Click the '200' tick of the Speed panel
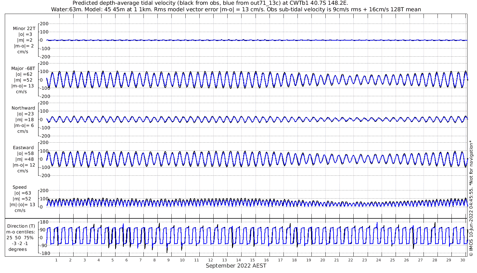Screen dimensions: 477x273 click(45, 190)
